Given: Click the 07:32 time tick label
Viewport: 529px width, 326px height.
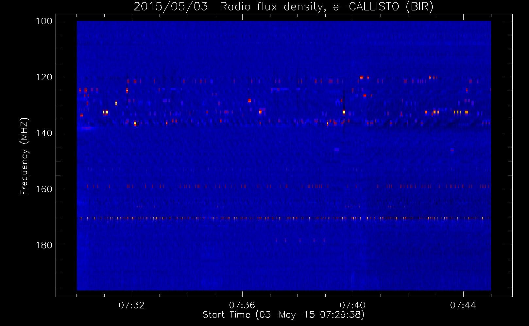Looking at the screenshot, I should pos(132,305).
